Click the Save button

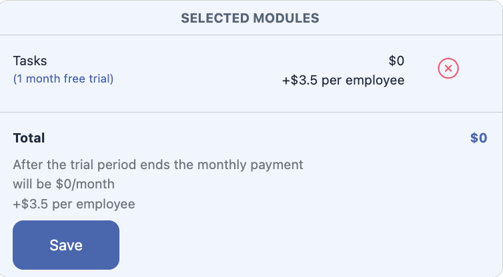[x=66, y=245]
